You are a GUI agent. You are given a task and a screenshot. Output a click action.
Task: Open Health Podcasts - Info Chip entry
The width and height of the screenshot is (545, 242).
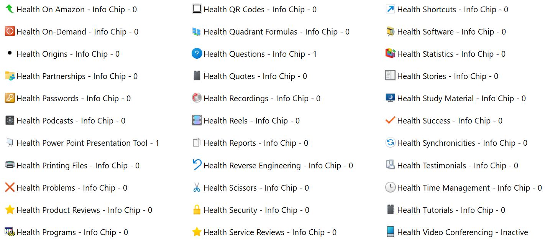(x=71, y=121)
